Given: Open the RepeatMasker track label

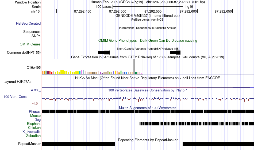Looking at the screenshot, I should (x=29, y=144).
